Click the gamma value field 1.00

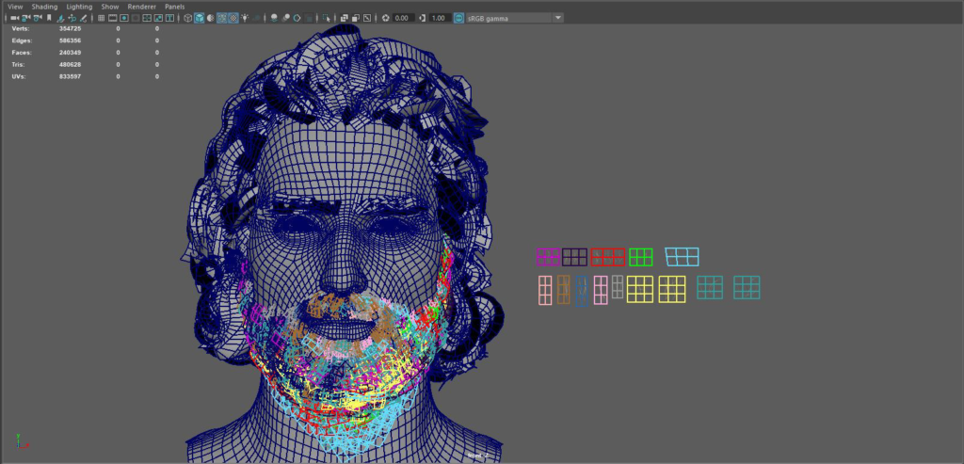click(438, 18)
